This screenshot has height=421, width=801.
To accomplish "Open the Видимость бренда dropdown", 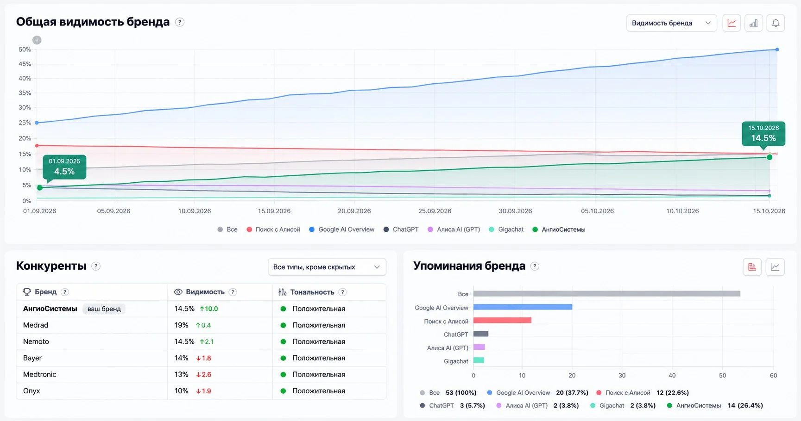I will point(672,23).
